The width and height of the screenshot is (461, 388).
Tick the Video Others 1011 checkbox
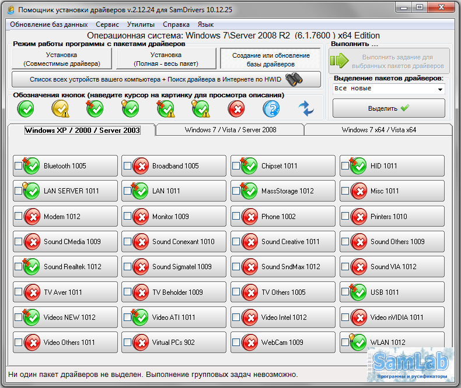pos(18,342)
